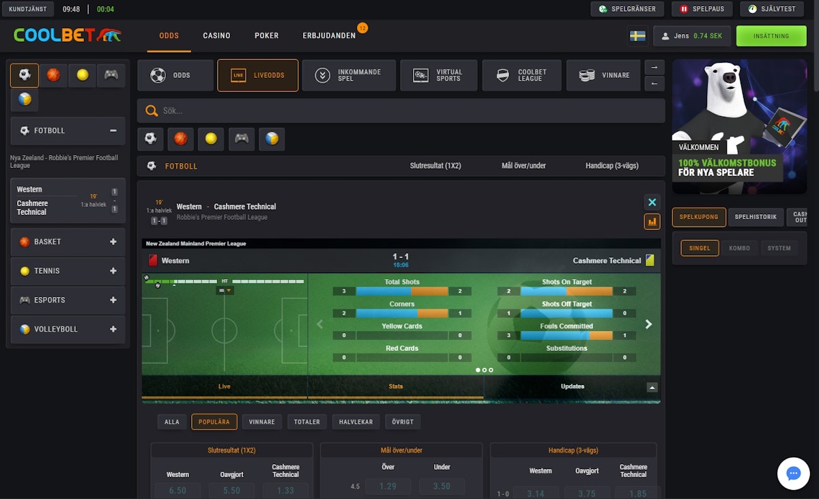The width and height of the screenshot is (819, 499).
Task: Open Inkommande Spel category
Action: (x=349, y=75)
